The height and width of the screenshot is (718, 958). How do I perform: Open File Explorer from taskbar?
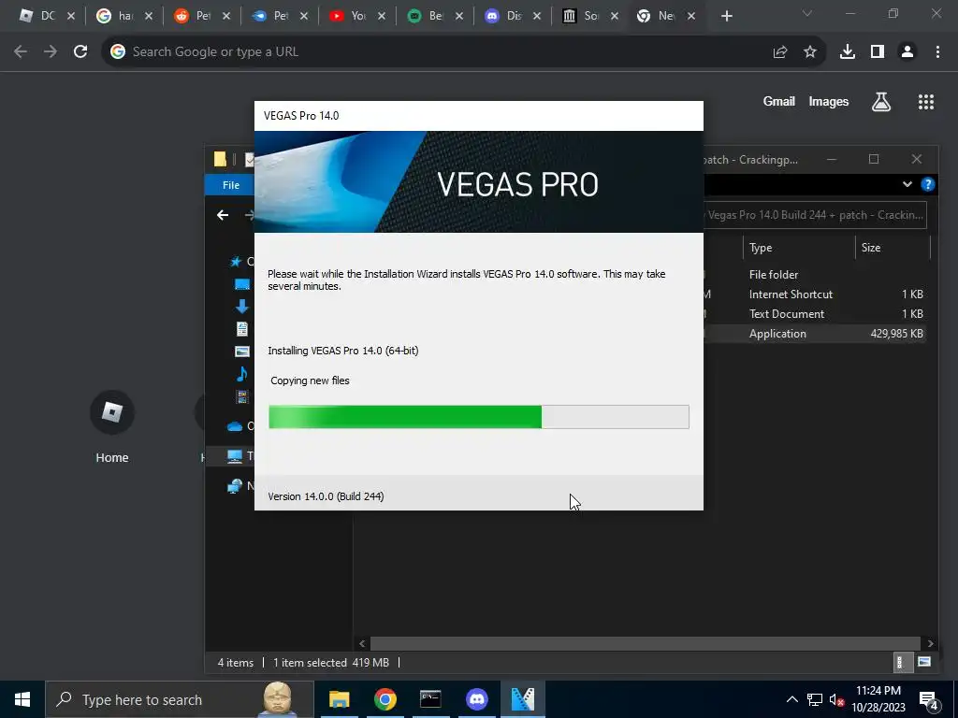click(339, 699)
